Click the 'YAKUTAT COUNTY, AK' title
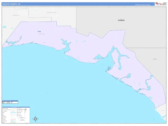This screenshot has width=168, height=126. click(11, 4)
